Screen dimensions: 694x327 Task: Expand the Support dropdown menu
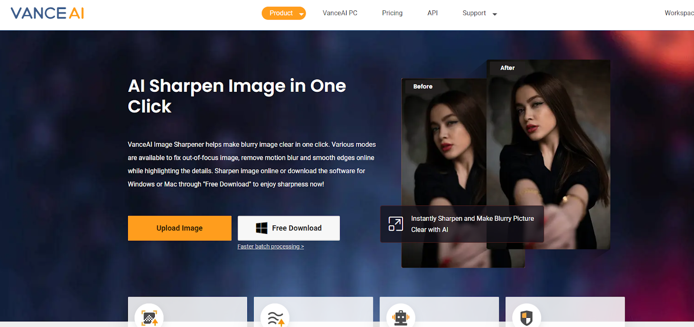click(x=480, y=13)
